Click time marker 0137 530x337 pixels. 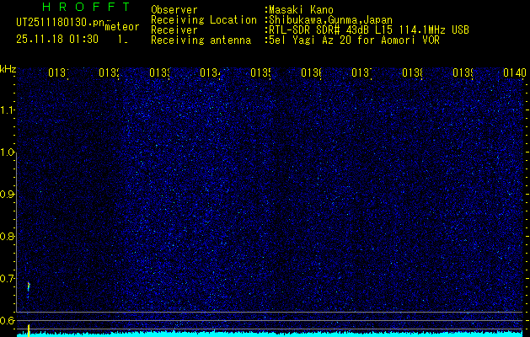(x=361, y=72)
